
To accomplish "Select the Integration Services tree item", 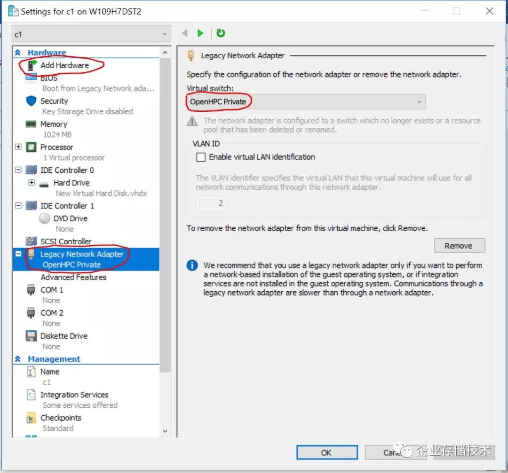I will 74,395.
